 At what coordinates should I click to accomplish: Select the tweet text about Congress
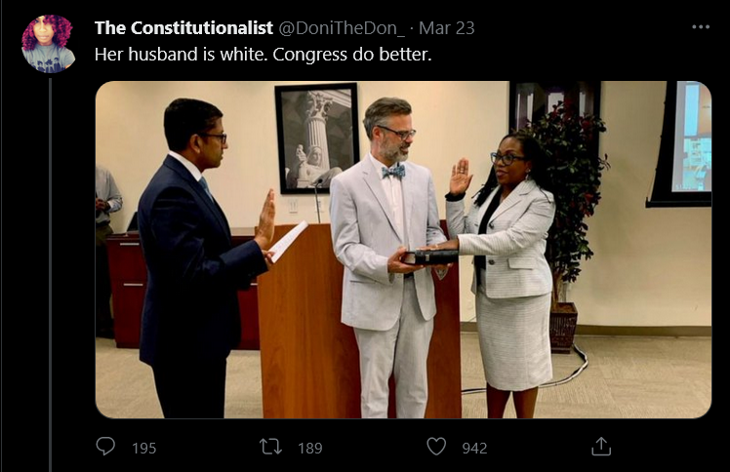(x=264, y=55)
